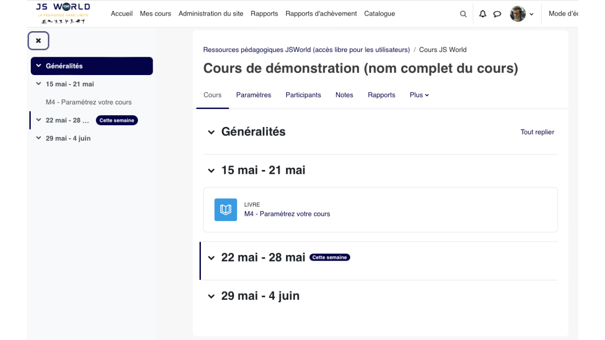Collapse the Généralités main section chevron

tap(211, 132)
